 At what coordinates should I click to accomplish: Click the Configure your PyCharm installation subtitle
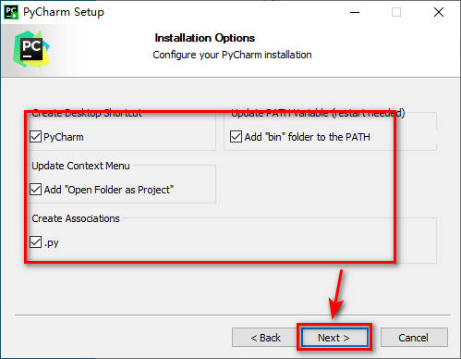(232, 55)
